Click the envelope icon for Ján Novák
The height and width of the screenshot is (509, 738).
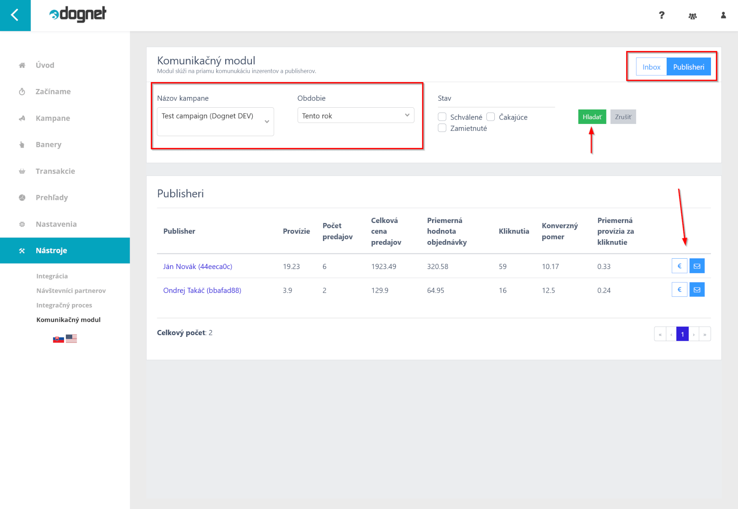pyautogui.click(x=697, y=266)
